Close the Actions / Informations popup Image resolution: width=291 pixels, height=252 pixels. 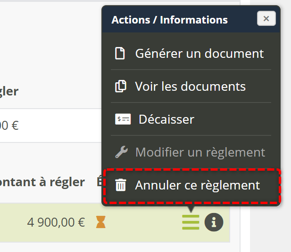266,19
